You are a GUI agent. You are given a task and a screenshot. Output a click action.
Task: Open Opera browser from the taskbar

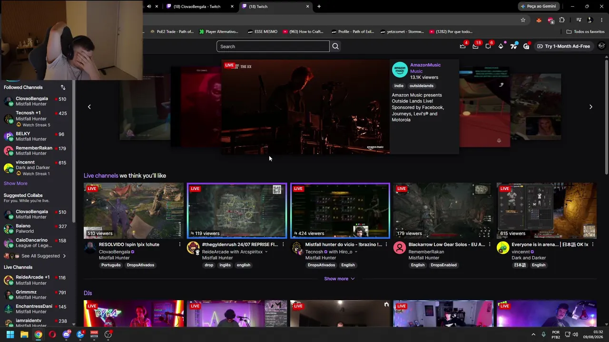coord(52,334)
